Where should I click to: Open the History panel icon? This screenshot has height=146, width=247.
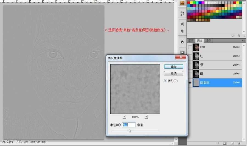point(182,13)
